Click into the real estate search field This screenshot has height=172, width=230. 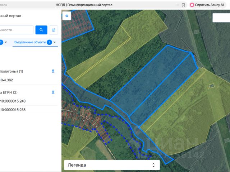pyautogui.click(x=17, y=30)
